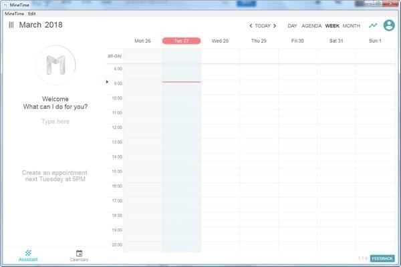Click the MineTime M logo avatar
Screen dimensions: 401x267
coord(55,65)
